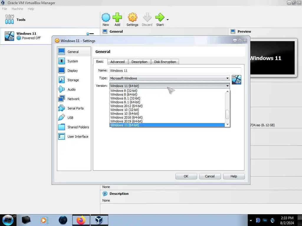Click the General section icon in details pane
302x226 pixels.
(x=105, y=31)
